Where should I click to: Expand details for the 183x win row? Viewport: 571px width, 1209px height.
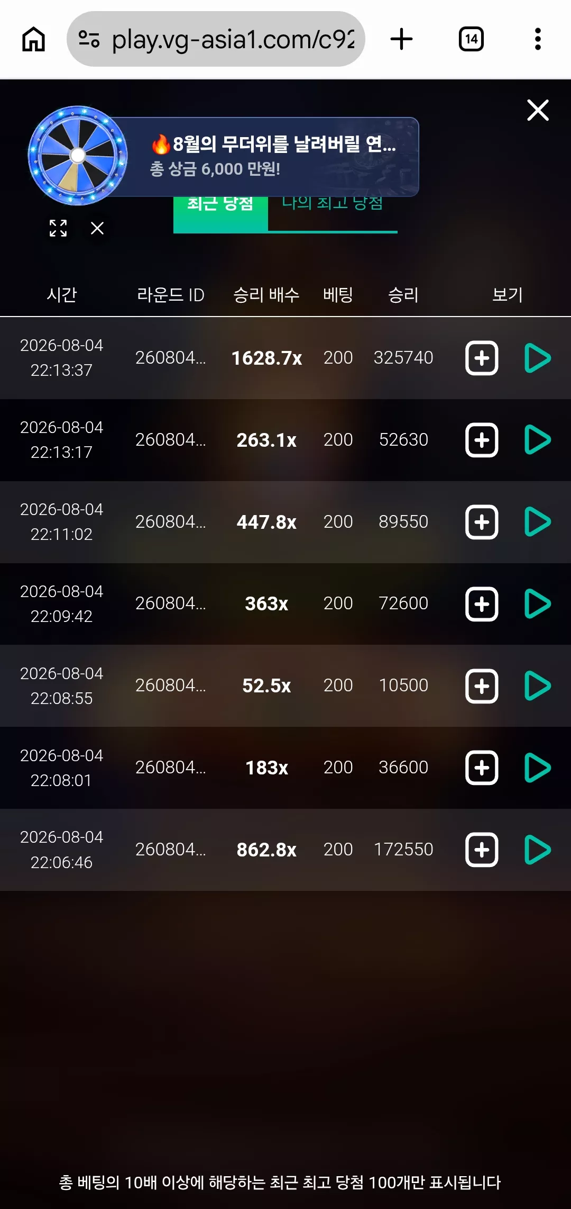pyautogui.click(x=482, y=768)
